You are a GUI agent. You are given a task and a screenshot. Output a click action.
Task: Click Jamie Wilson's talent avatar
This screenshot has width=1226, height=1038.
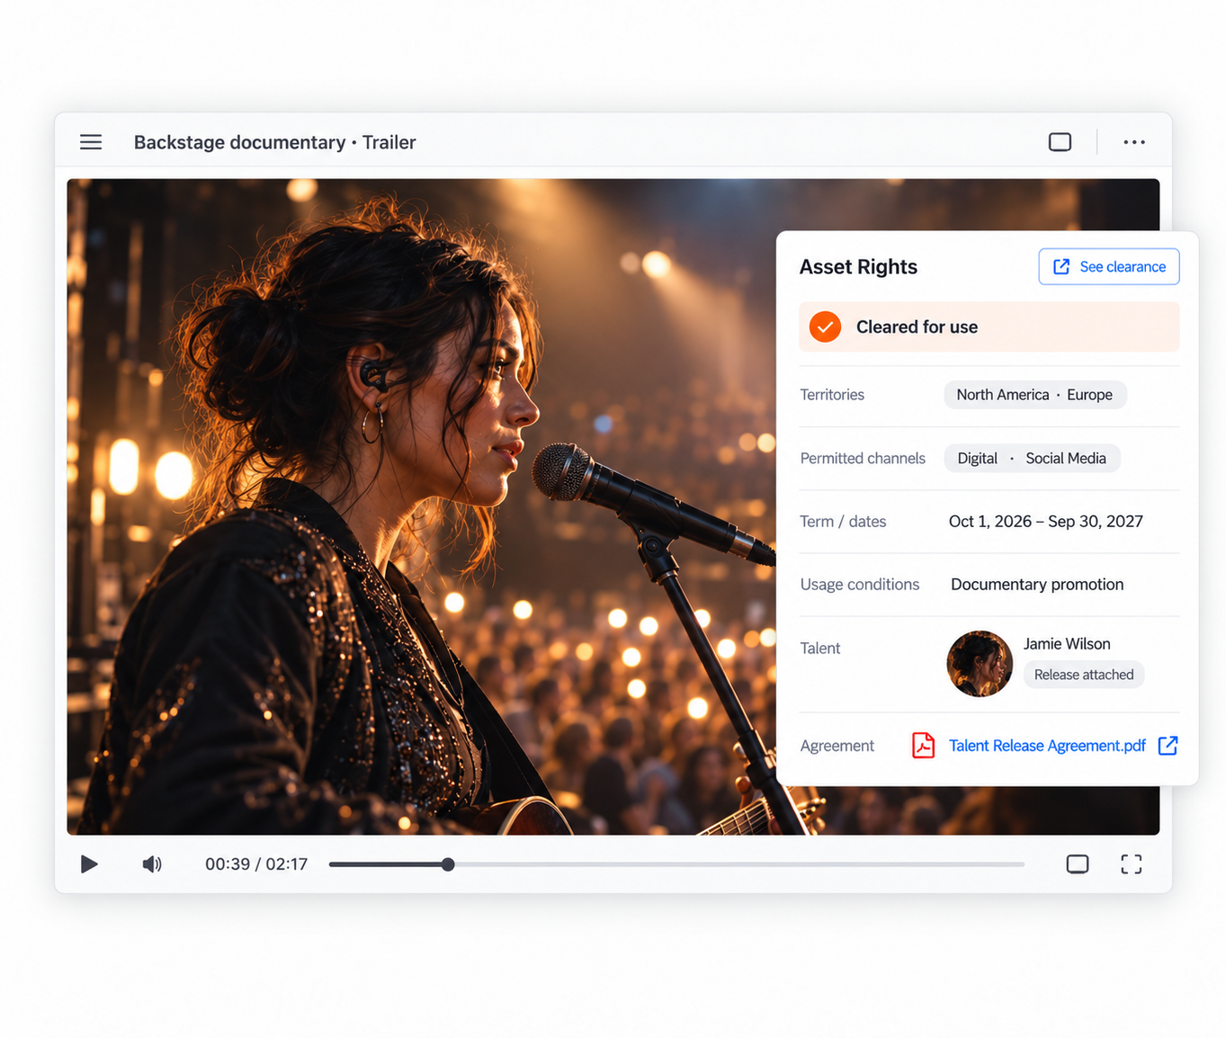(x=980, y=664)
